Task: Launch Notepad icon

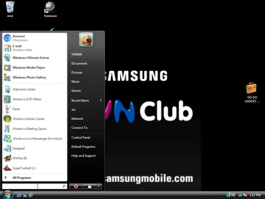Action: [x=8, y=148]
